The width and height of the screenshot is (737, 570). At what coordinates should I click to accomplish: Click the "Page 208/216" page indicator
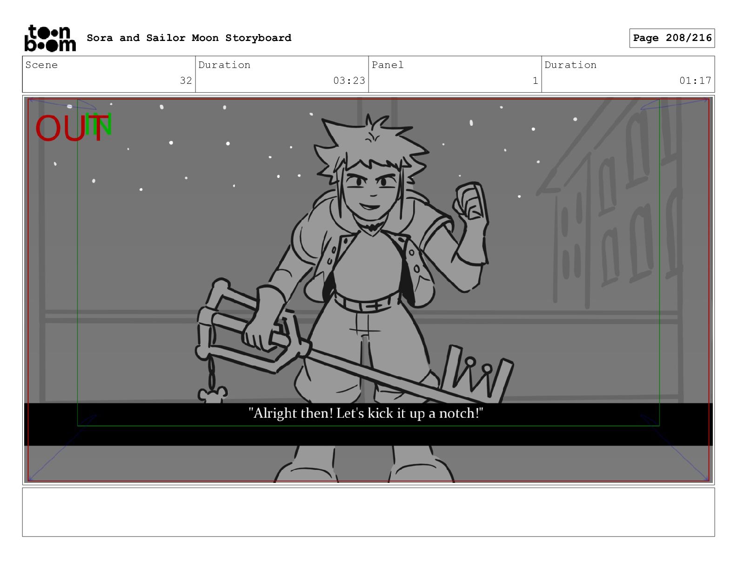click(x=672, y=38)
